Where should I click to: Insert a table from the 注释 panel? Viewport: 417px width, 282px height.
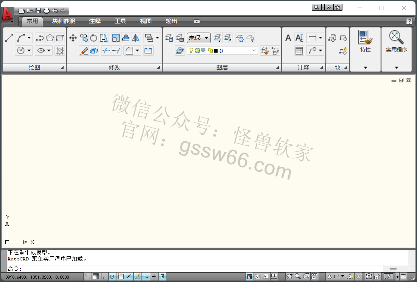click(x=299, y=50)
